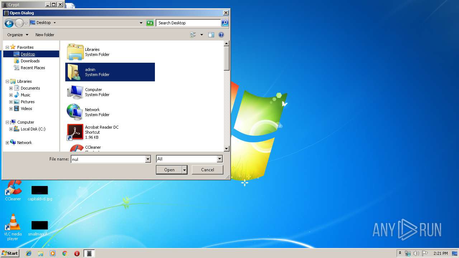
Task: Expand the Videos library node
Action: [11, 109]
